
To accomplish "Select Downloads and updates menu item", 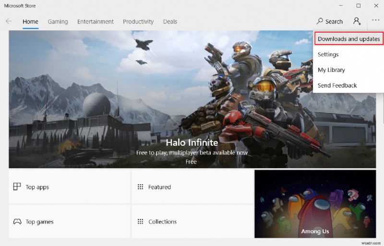I will tap(349, 39).
